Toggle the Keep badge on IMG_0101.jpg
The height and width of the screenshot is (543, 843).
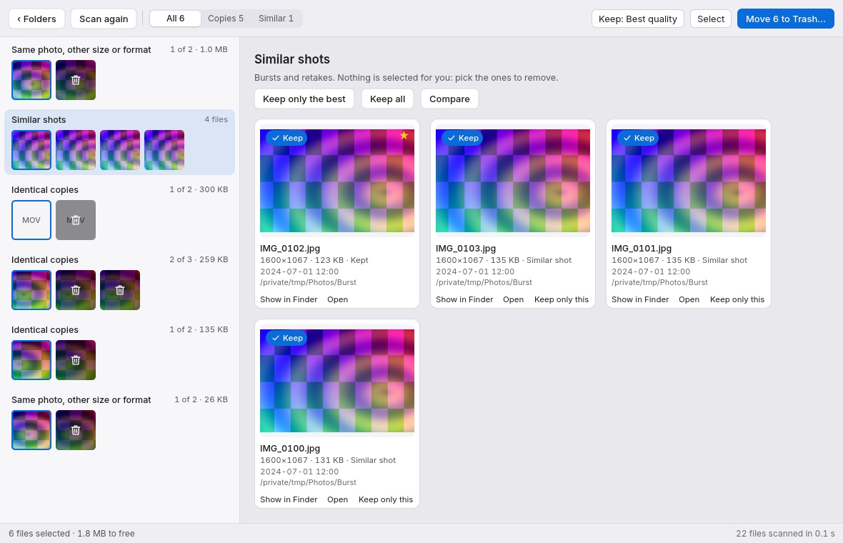click(x=639, y=138)
